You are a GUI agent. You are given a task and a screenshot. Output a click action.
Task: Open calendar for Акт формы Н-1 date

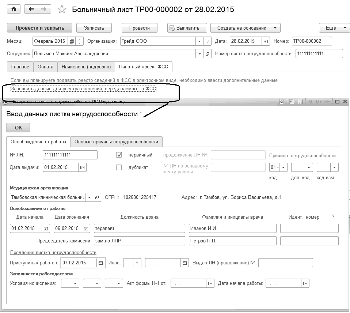point(210,283)
